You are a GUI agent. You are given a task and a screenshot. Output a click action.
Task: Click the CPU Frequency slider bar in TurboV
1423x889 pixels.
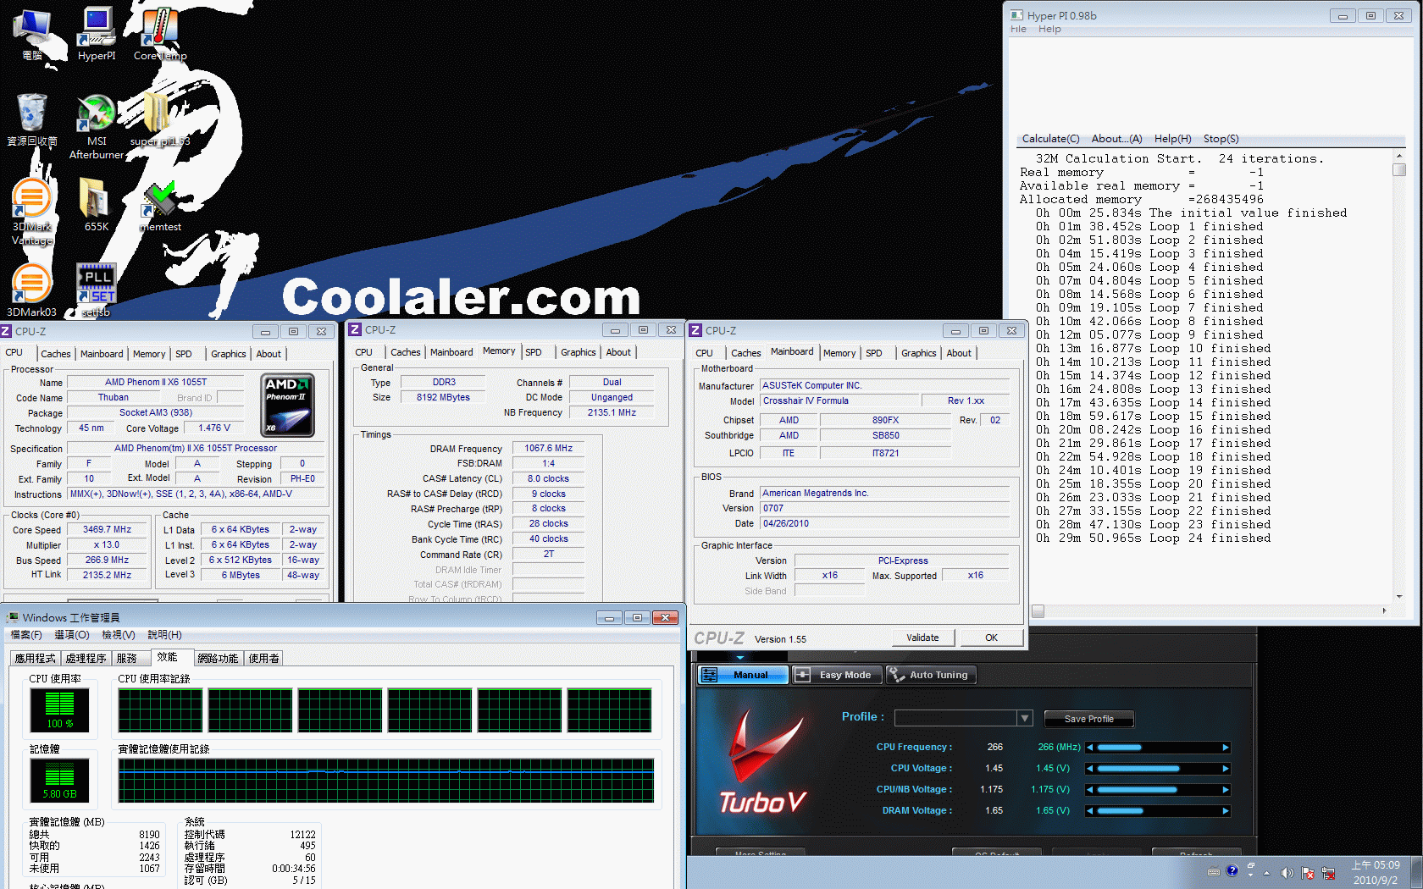tap(1157, 748)
